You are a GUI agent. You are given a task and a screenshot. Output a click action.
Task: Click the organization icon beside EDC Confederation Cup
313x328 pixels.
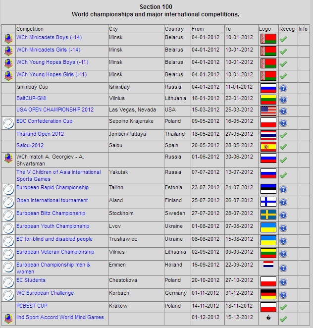pos(8,123)
